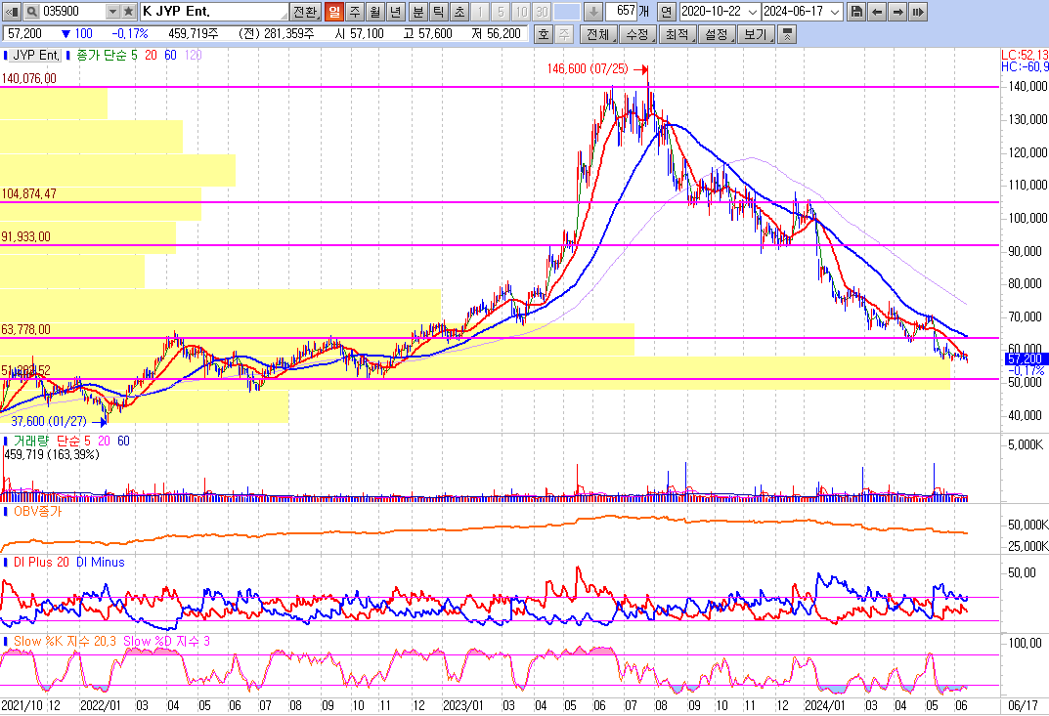Click the blank custom interval field
Screen dimensions: 1049x716
[567, 12]
